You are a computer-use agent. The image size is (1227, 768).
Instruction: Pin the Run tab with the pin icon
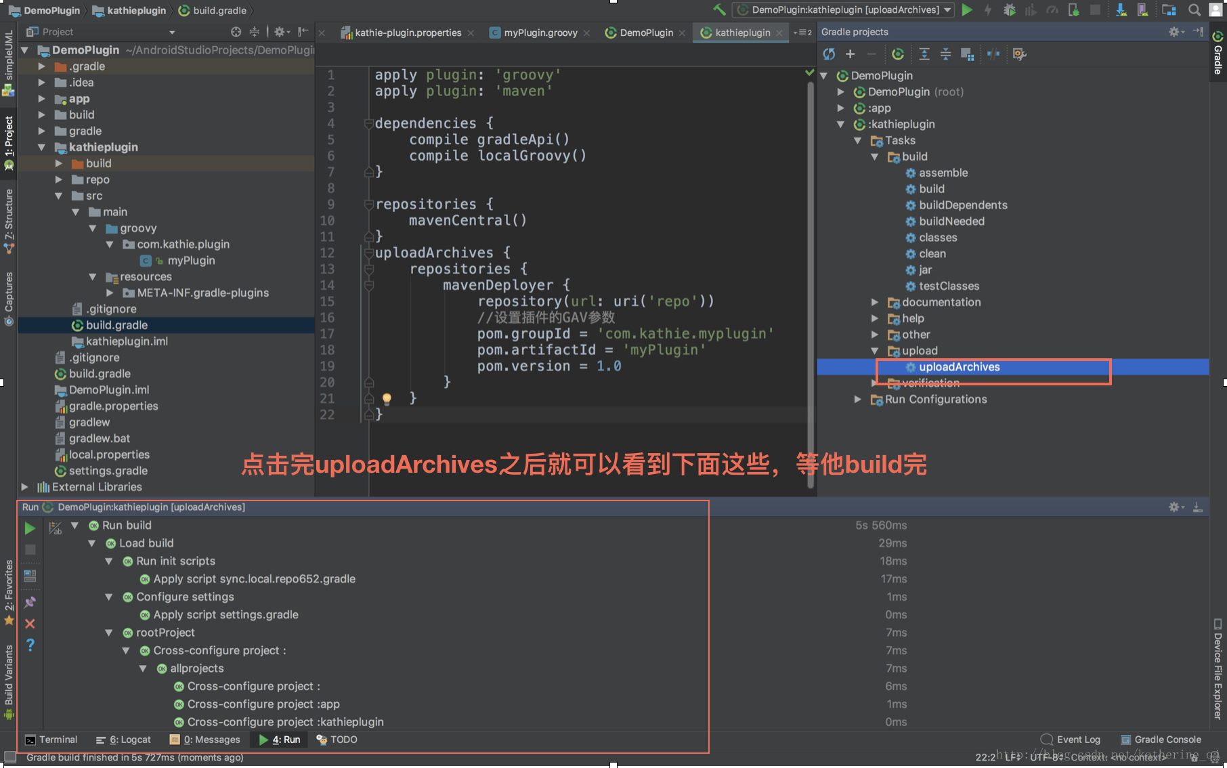click(30, 602)
